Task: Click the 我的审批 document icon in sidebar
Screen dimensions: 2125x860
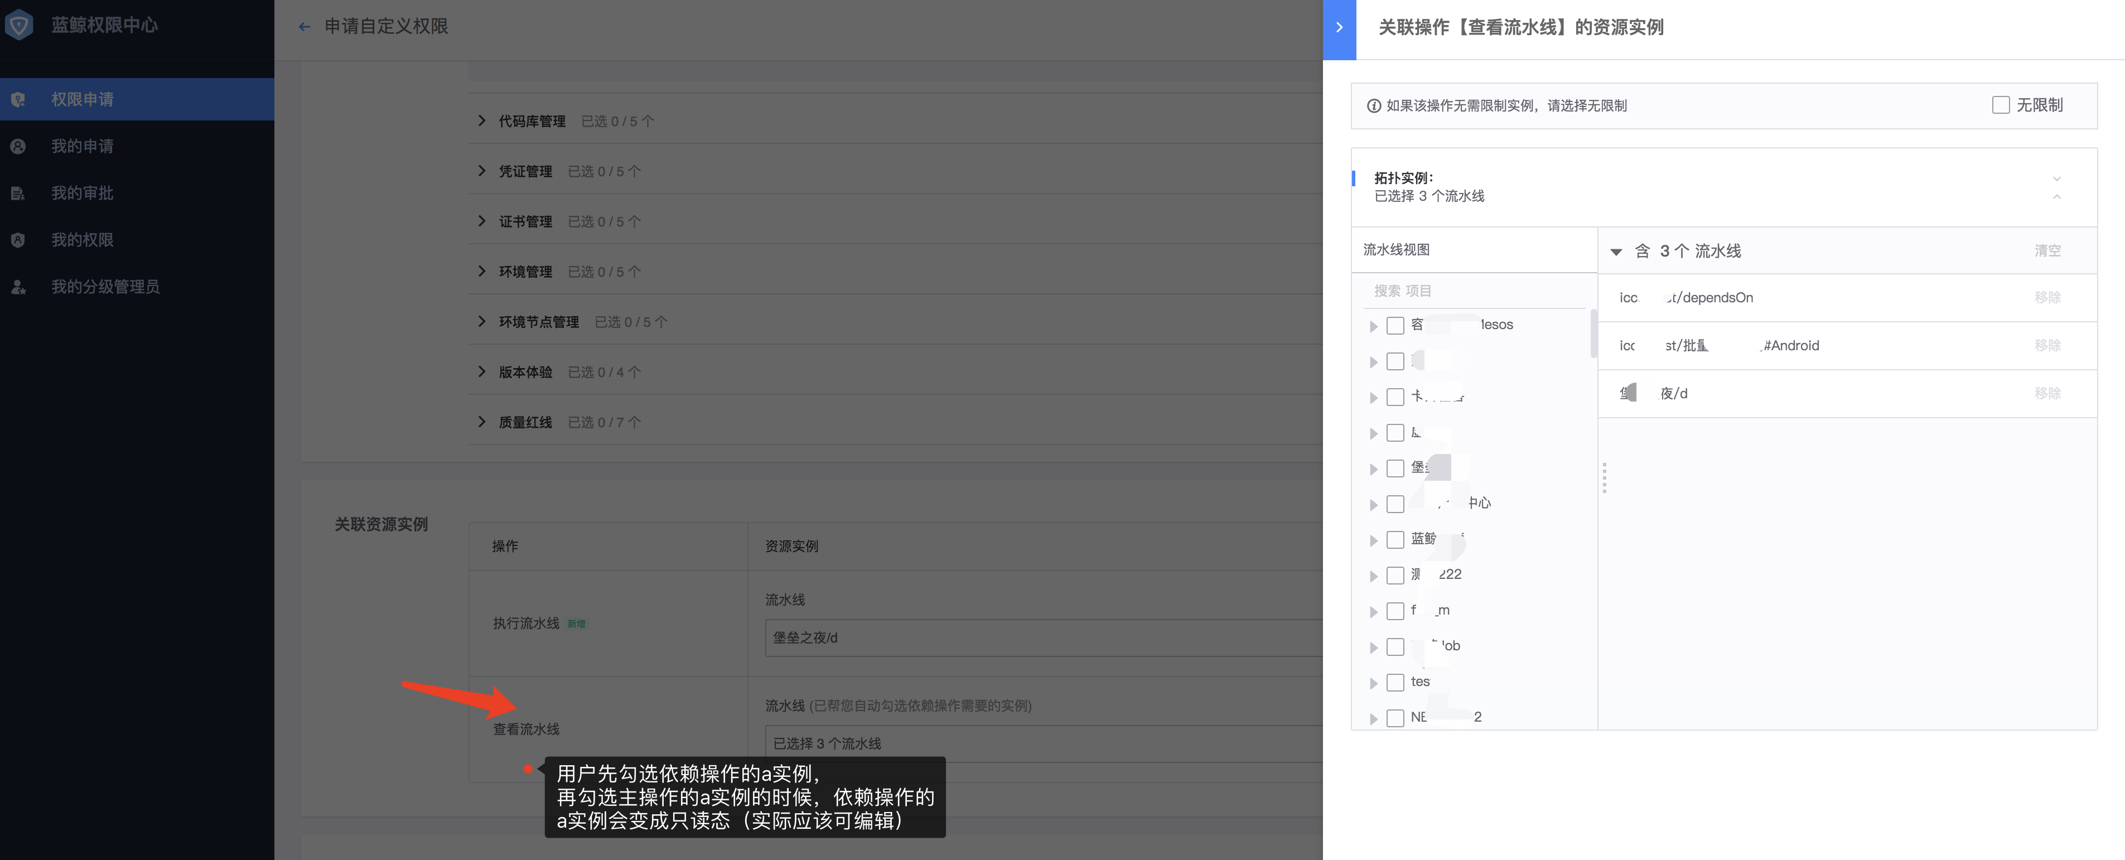Action: (18, 193)
